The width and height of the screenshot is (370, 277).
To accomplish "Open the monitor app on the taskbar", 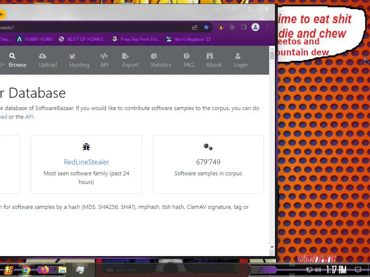I will click(80, 270).
